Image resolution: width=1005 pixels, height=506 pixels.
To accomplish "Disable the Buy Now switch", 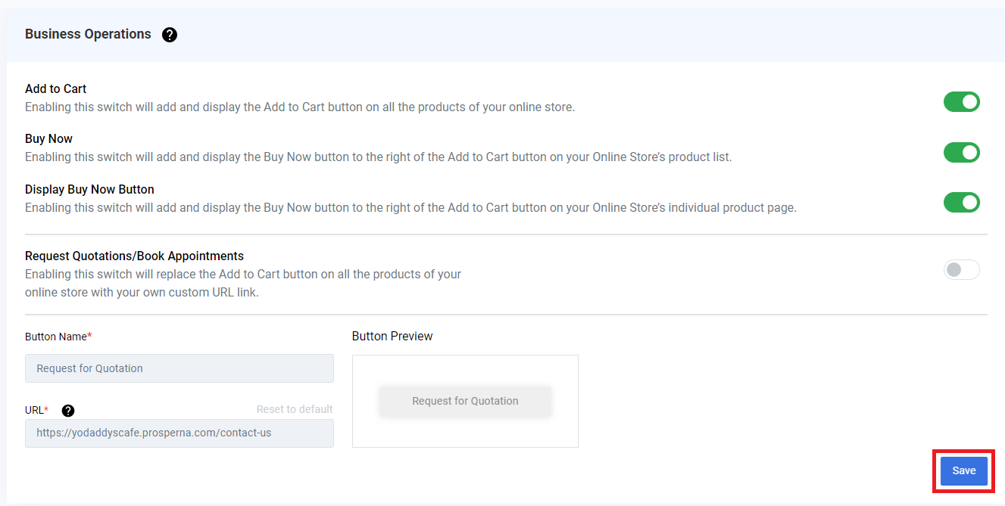I will pyautogui.click(x=962, y=152).
